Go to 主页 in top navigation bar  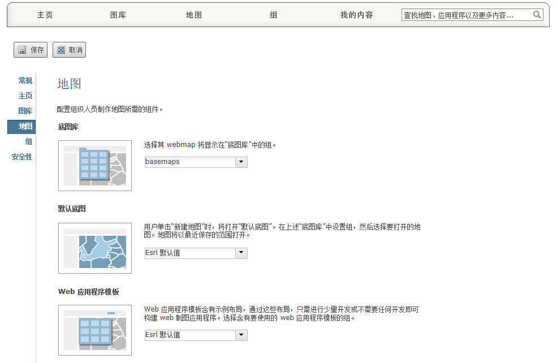coord(45,15)
